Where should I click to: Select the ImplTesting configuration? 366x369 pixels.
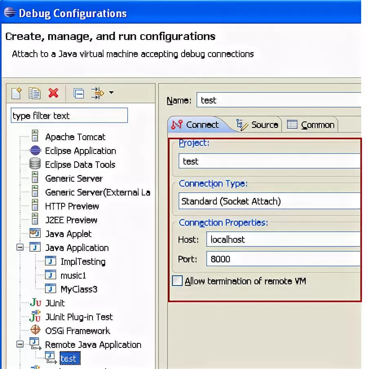coord(83,262)
